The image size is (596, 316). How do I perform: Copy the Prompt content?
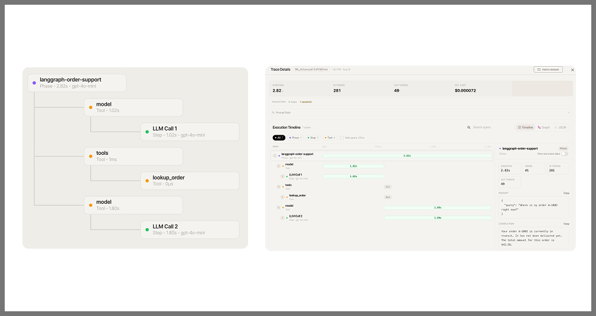pos(566,193)
